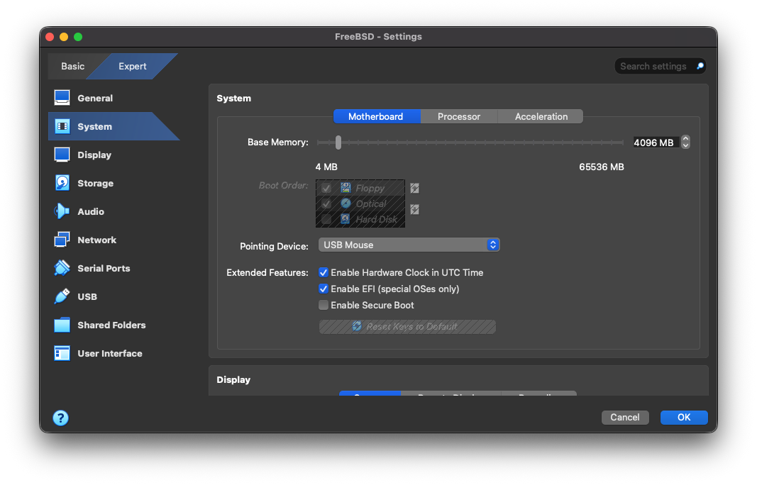Open the USB plug icon

tap(62, 296)
